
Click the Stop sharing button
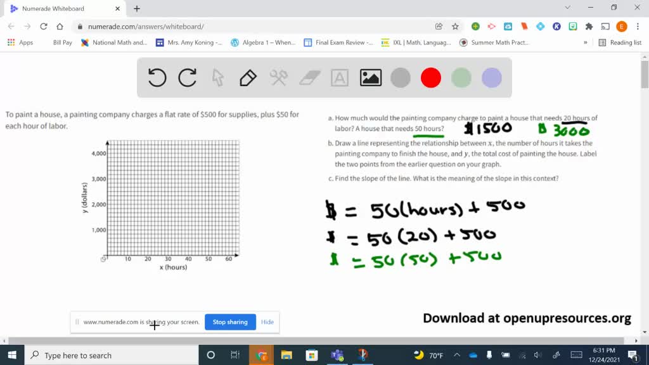(x=230, y=322)
